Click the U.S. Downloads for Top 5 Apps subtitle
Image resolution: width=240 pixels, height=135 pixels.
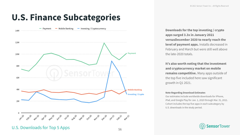tap(41, 127)
